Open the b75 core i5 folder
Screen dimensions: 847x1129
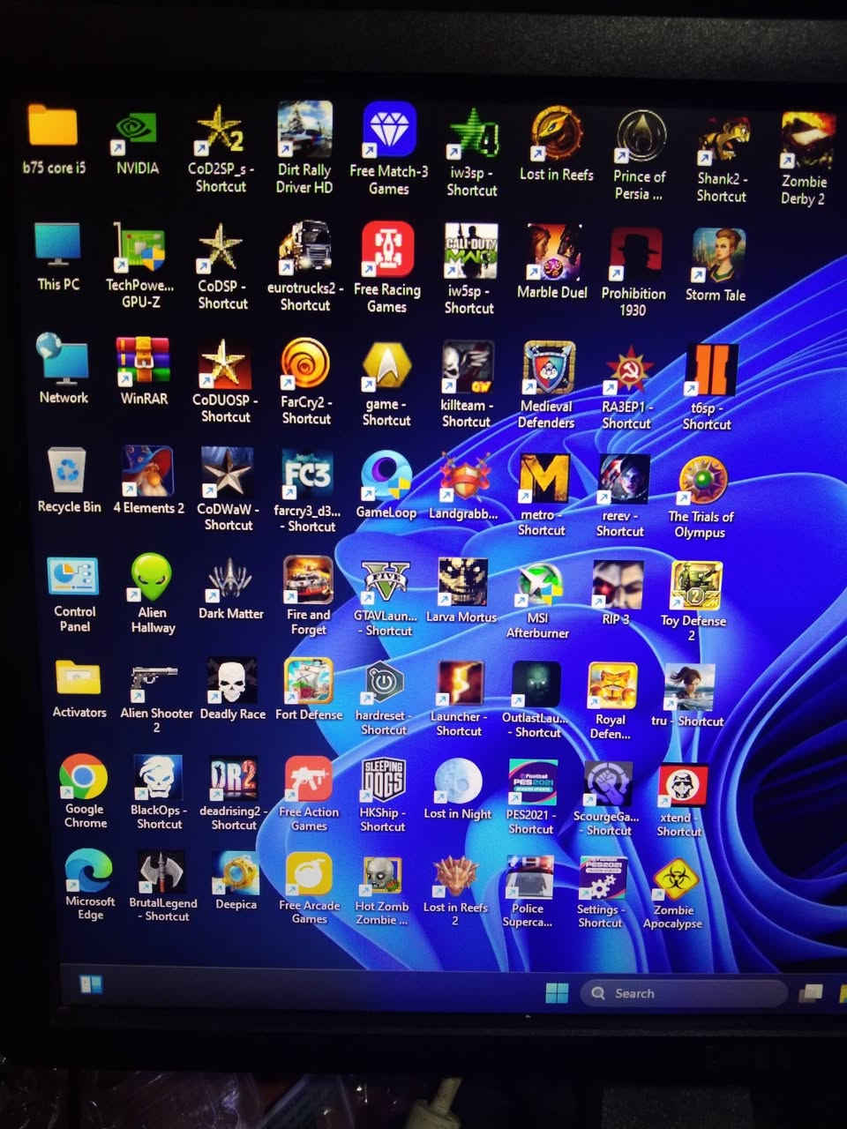pyautogui.click(x=53, y=125)
